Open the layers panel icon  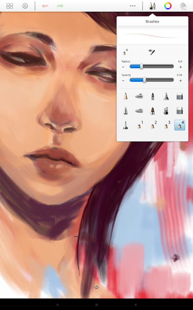click(x=183, y=6)
